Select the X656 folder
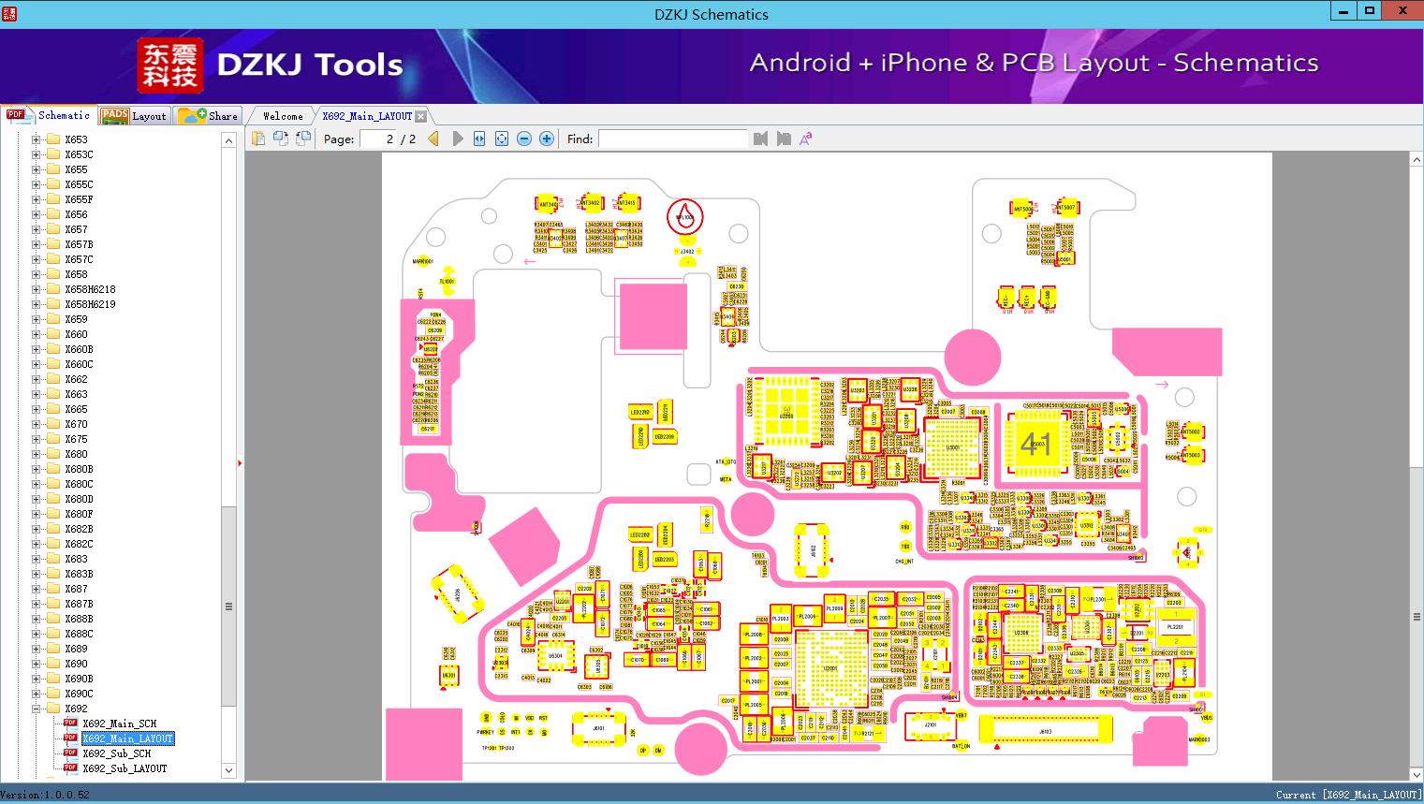Image resolution: width=1424 pixels, height=804 pixels. coord(76,214)
